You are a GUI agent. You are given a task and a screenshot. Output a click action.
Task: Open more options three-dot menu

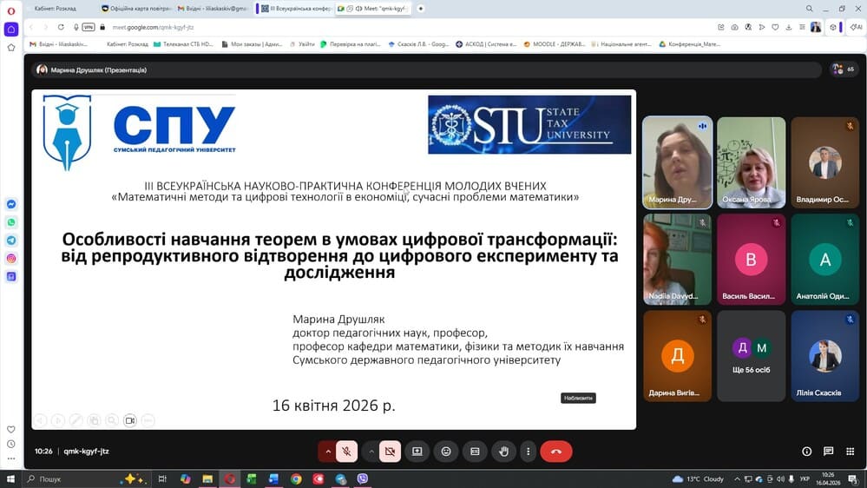pyautogui.click(x=528, y=452)
